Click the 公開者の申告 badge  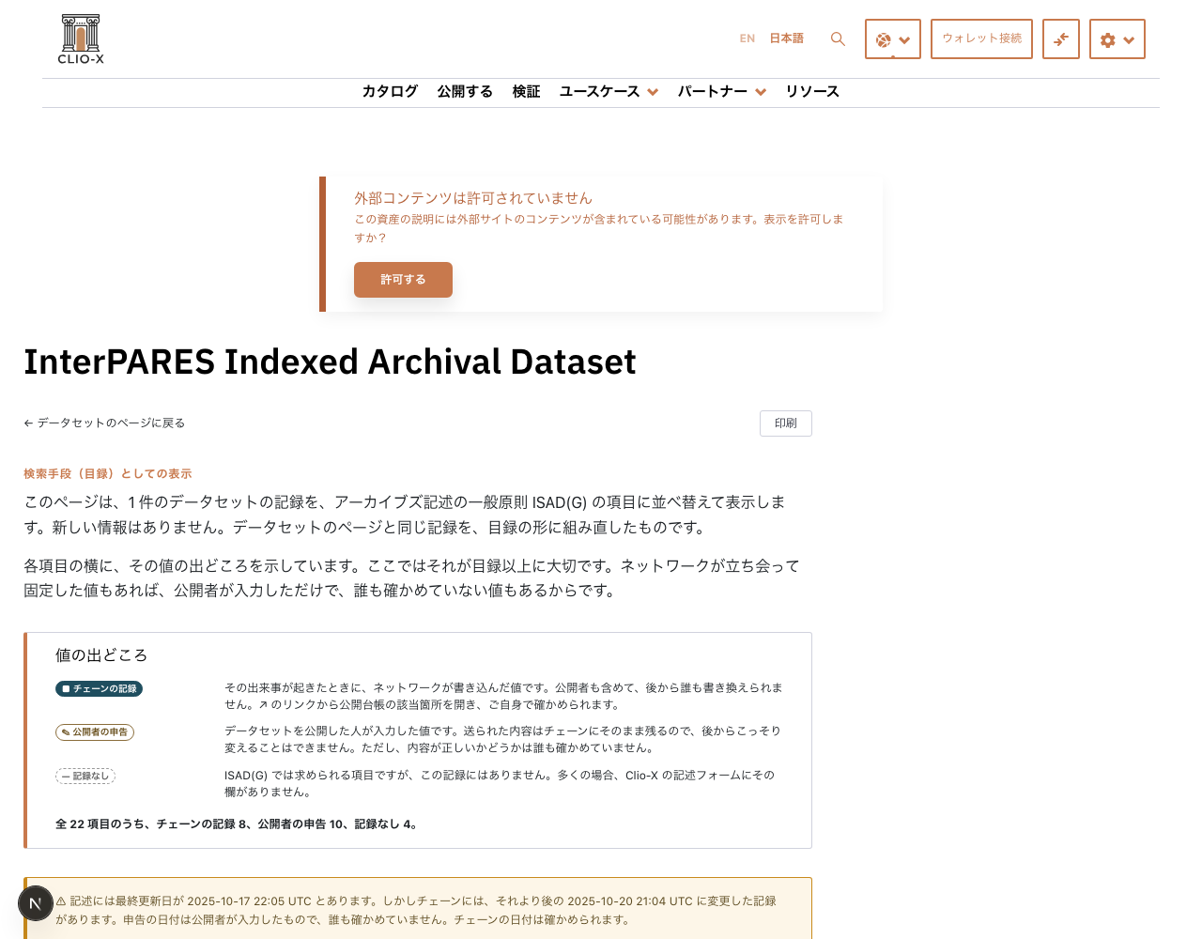(x=95, y=732)
